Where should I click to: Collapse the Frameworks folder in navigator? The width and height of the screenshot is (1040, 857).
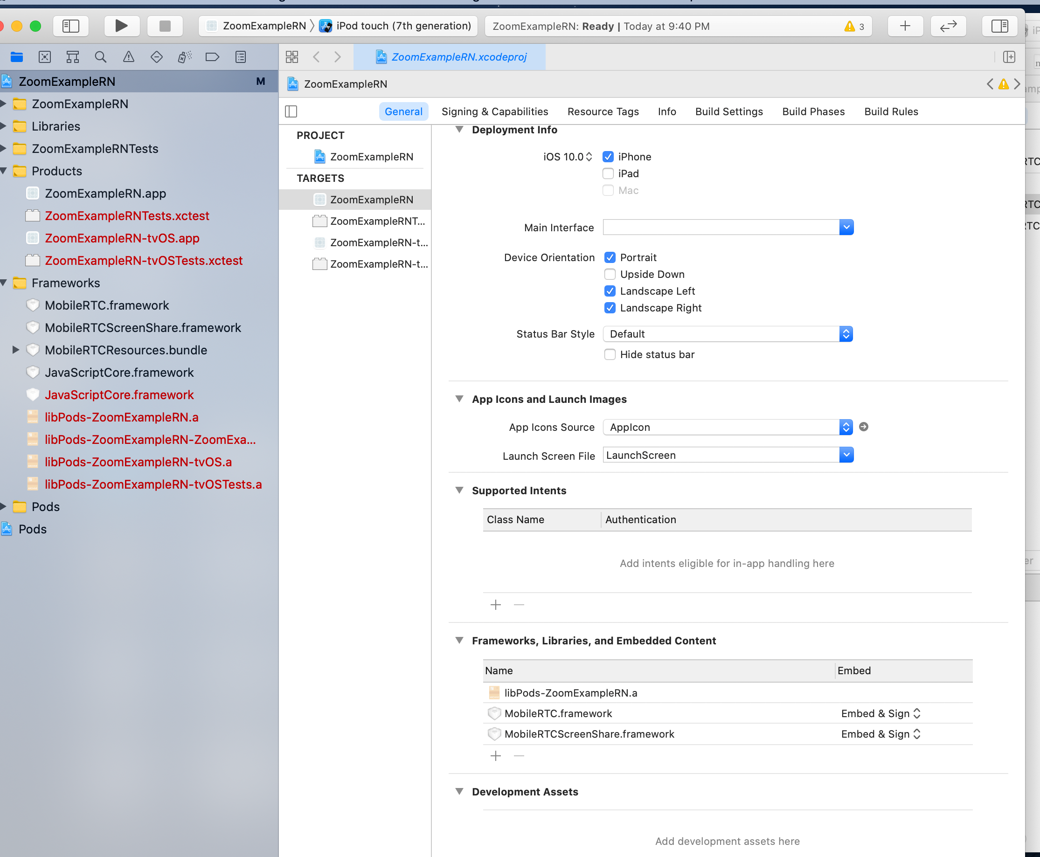(4, 283)
